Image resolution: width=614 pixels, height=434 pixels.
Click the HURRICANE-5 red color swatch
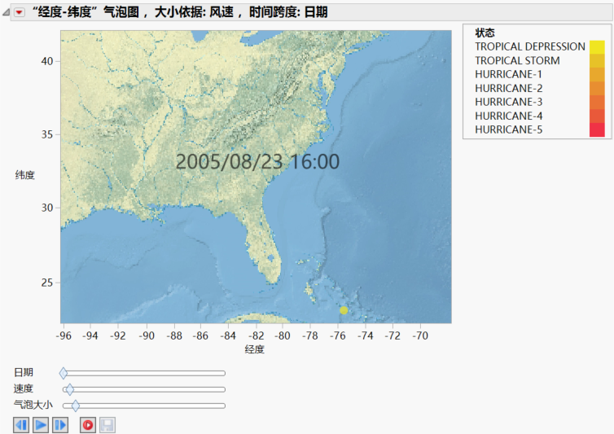[597, 129]
